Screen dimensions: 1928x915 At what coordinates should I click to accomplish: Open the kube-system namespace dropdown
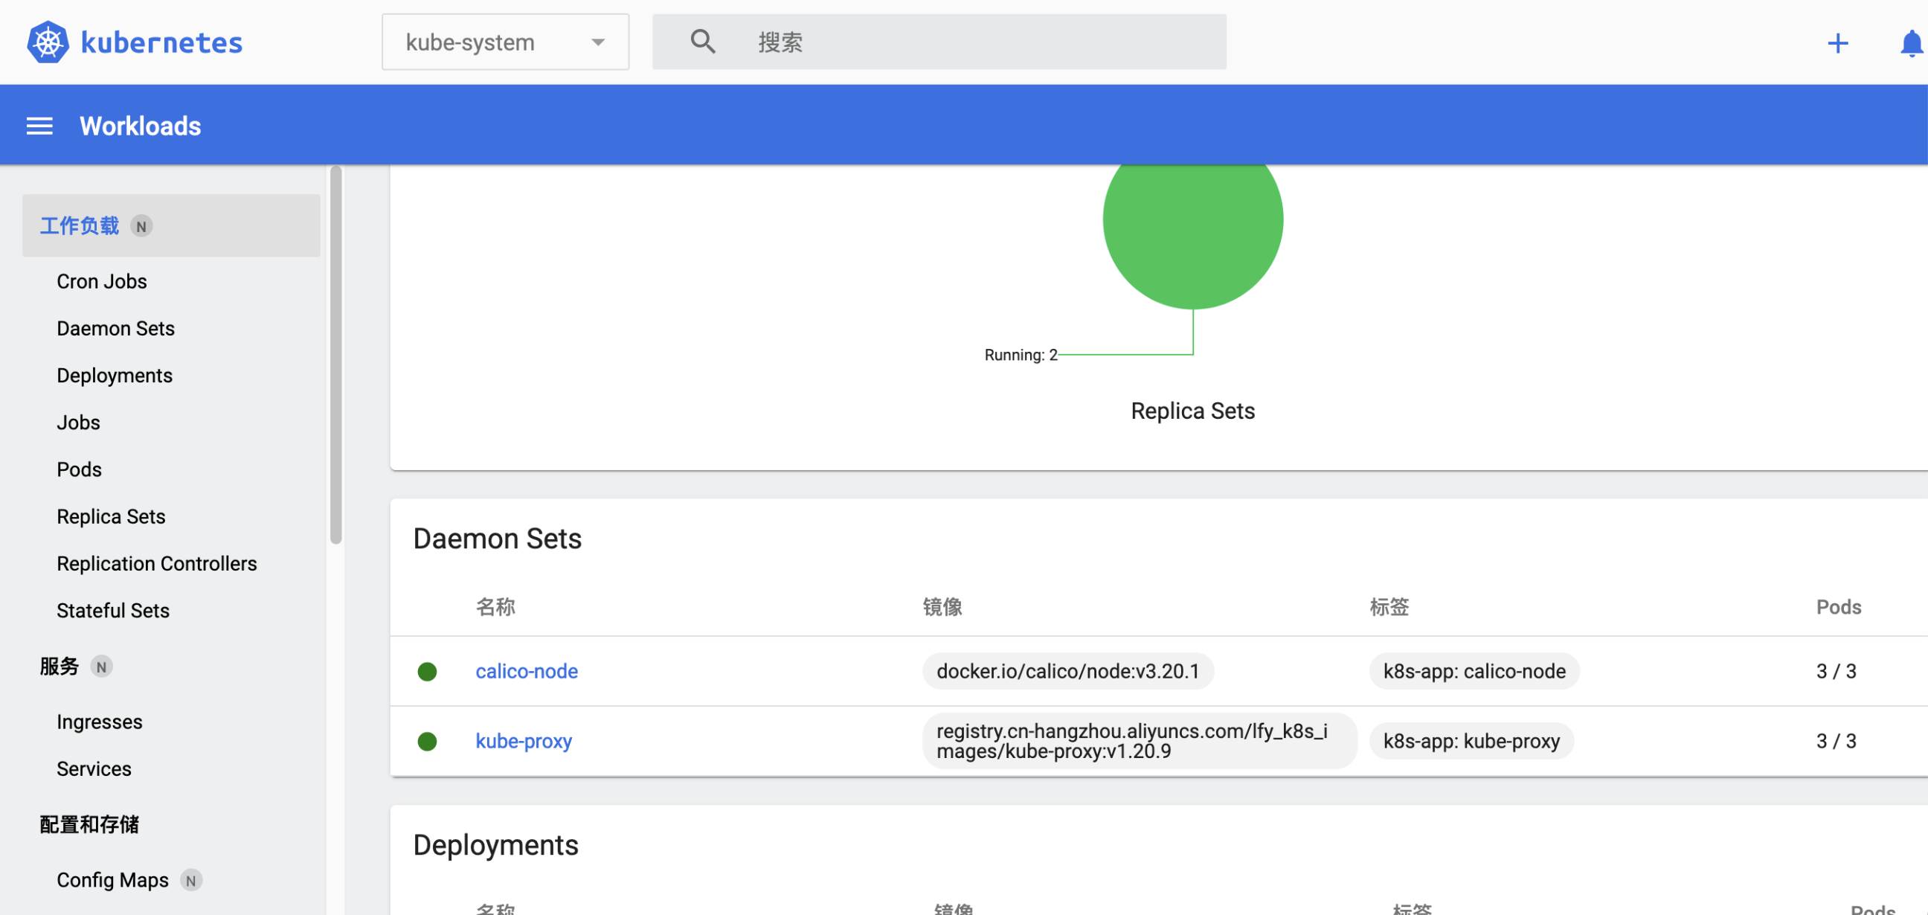pyautogui.click(x=470, y=42)
